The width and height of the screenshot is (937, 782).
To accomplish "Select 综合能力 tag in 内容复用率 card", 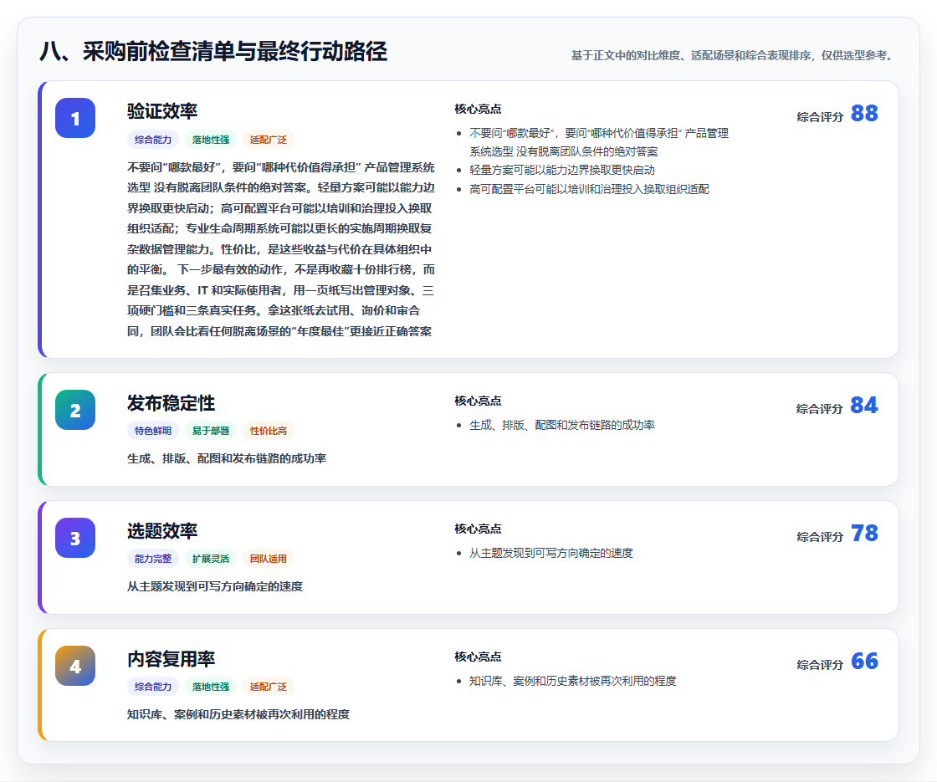I will tap(153, 687).
